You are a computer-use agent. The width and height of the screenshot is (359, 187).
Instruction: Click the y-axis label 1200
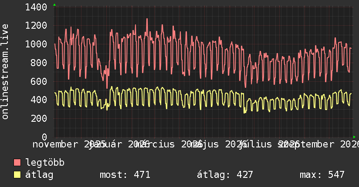[x=36, y=25]
